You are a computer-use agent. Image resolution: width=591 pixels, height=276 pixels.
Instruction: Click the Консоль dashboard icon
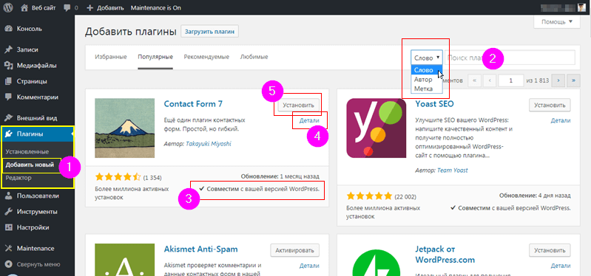9,29
